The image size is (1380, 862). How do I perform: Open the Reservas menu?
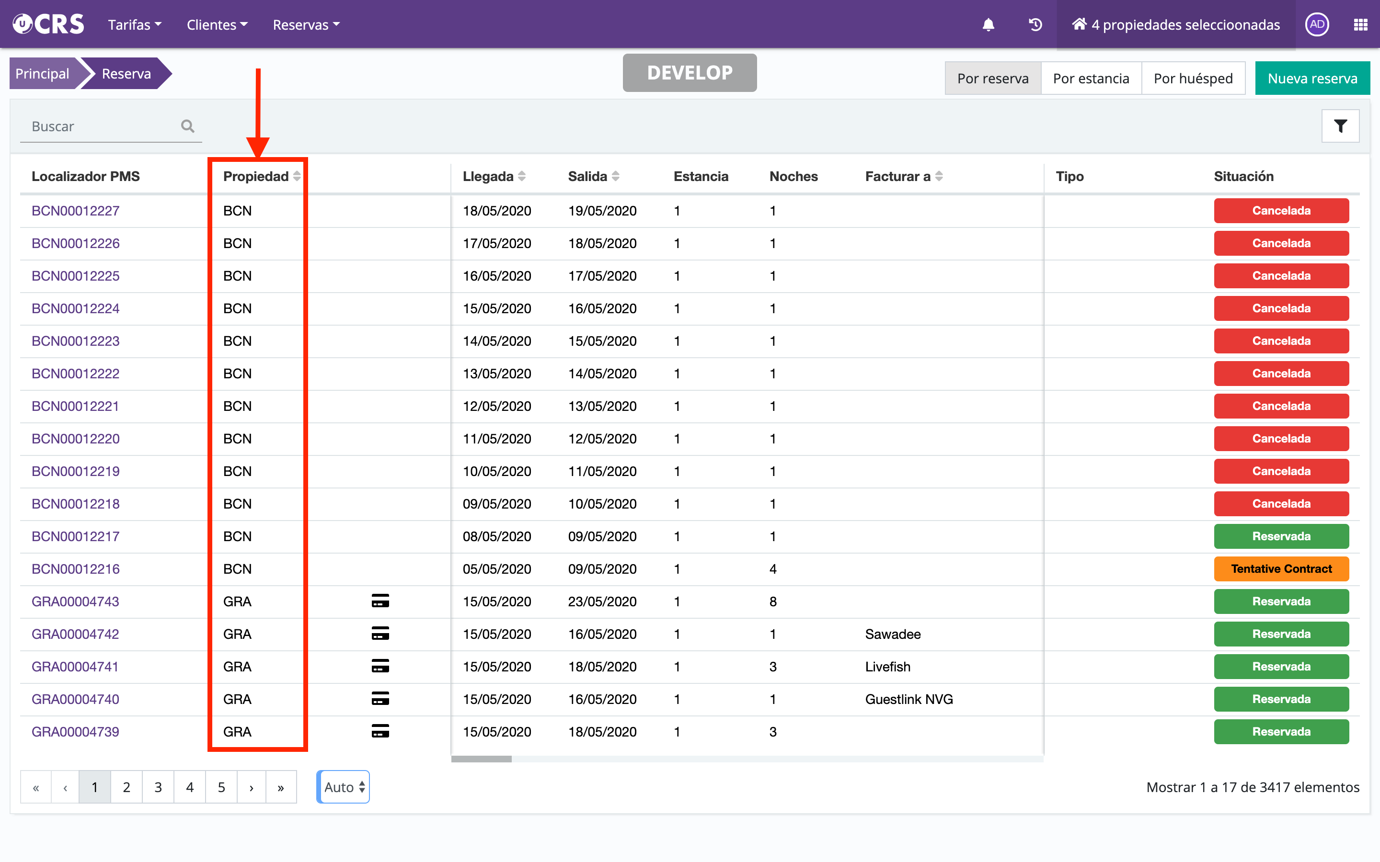tap(306, 24)
